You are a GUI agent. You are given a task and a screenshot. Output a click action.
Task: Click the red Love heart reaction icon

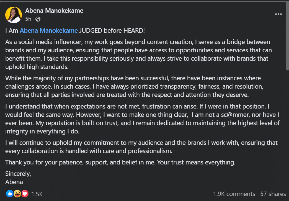[x=25, y=194]
